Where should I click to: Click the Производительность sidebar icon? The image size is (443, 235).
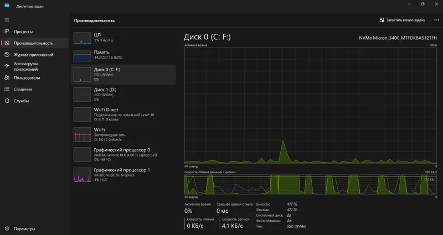tap(7, 43)
